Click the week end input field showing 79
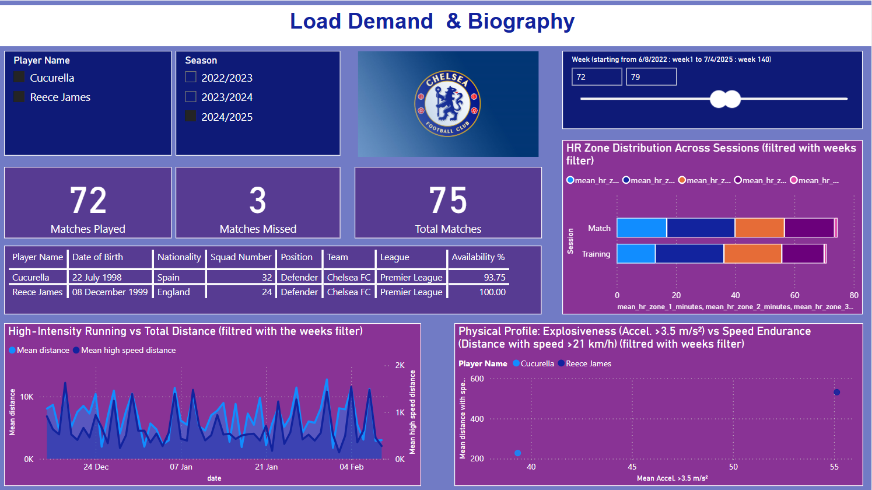Image resolution: width=872 pixels, height=490 pixels. tap(652, 77)
